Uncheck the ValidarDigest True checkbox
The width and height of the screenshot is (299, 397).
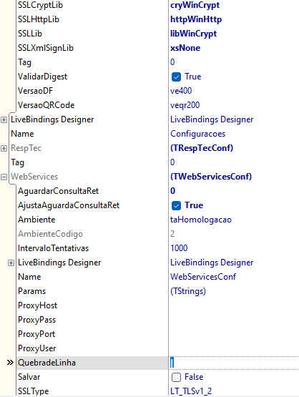(176, 77)
